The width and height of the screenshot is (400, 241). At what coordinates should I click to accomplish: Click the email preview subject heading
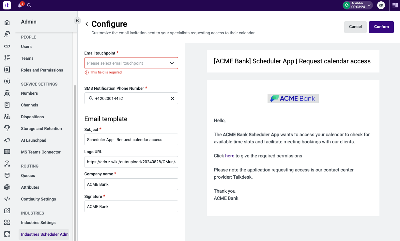point(292,61)
